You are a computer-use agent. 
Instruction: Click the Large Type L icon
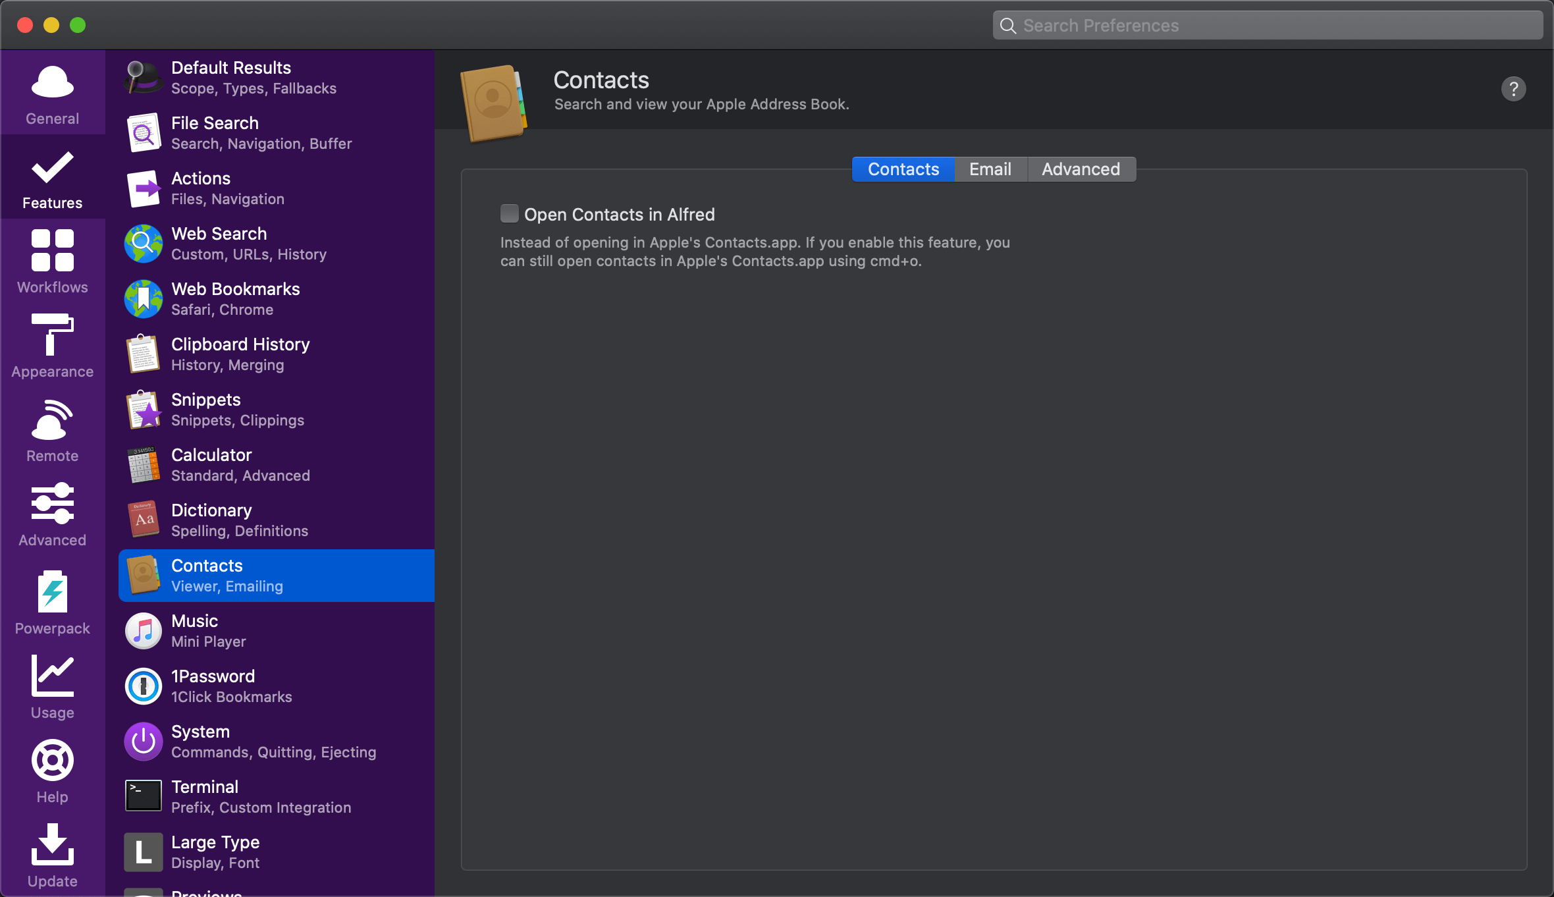[x=144, y=852]
